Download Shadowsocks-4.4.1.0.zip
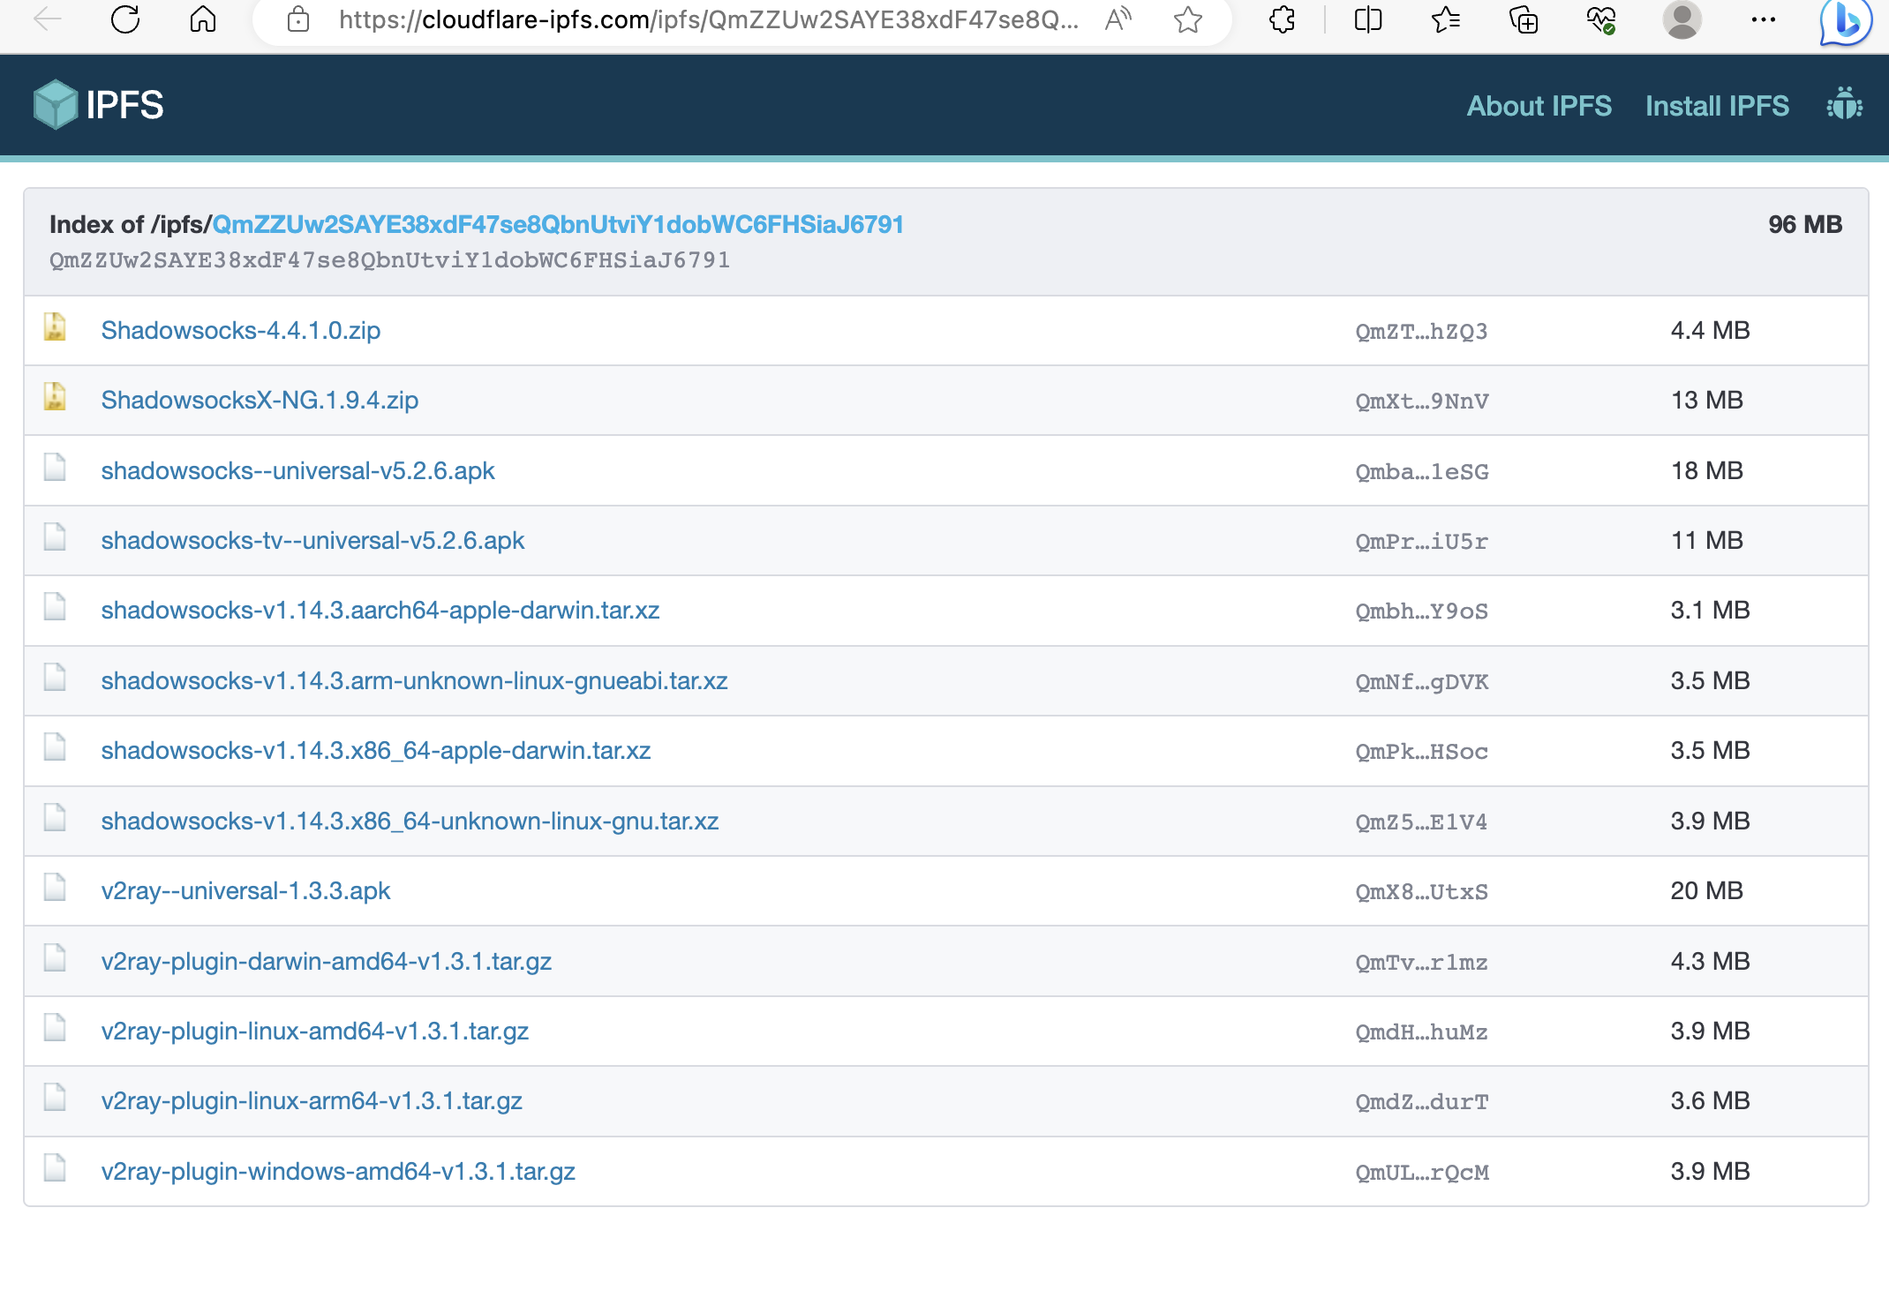1889x1313 pixels. 240,330
